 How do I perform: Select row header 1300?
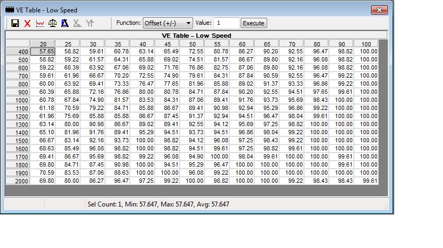point(17,125)
